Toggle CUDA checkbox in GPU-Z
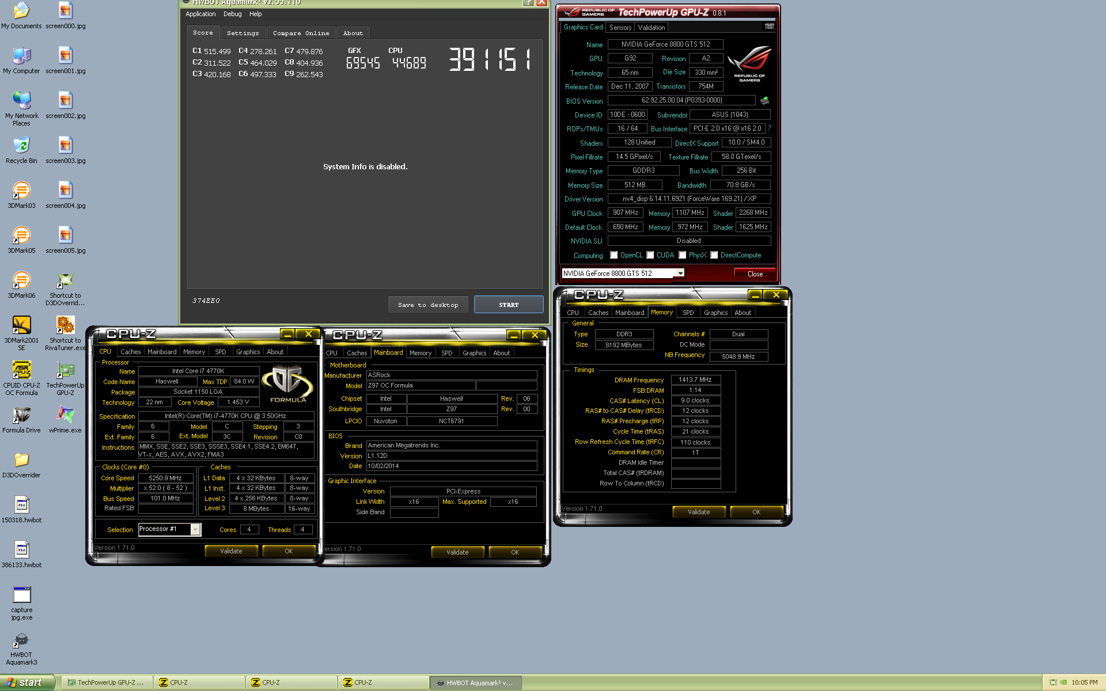 pos(650,255)
